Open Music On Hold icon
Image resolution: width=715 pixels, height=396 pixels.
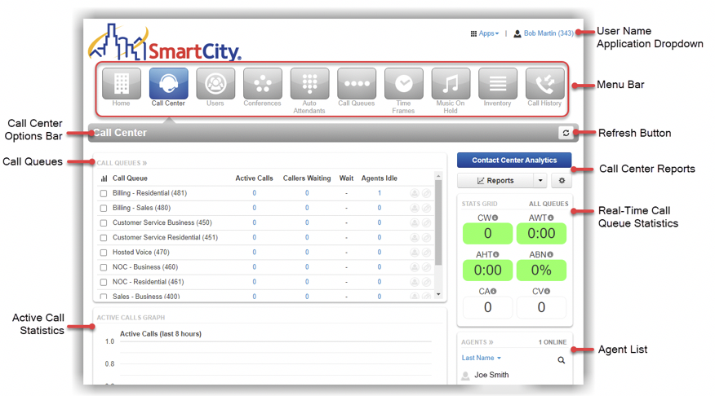click(x=451, y=84)
